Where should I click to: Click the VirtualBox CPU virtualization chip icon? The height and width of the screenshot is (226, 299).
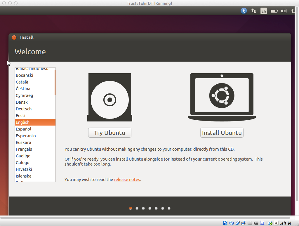[262, 223]
